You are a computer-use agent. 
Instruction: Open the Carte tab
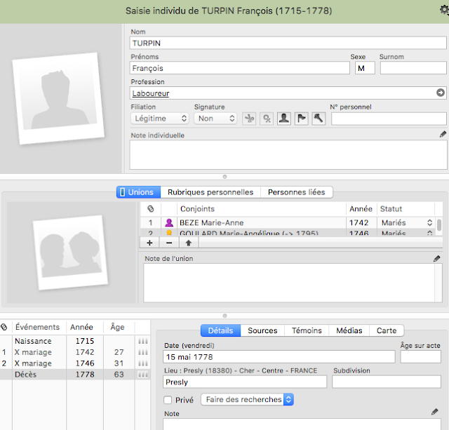tap(387, 330)
